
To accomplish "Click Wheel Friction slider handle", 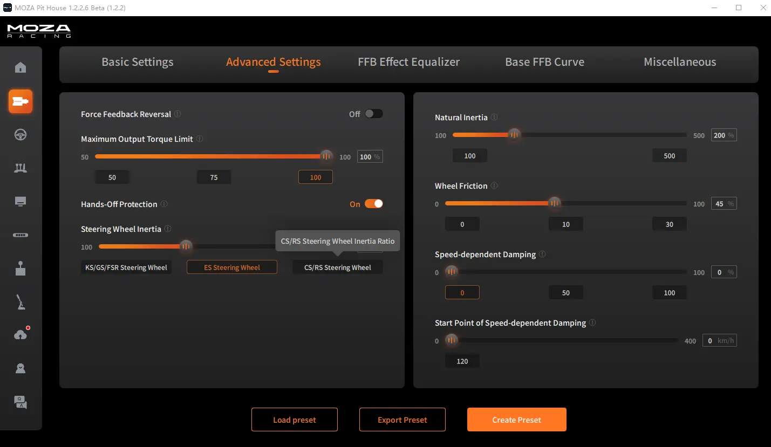I will pyautogui.click(x=555, y=203).
